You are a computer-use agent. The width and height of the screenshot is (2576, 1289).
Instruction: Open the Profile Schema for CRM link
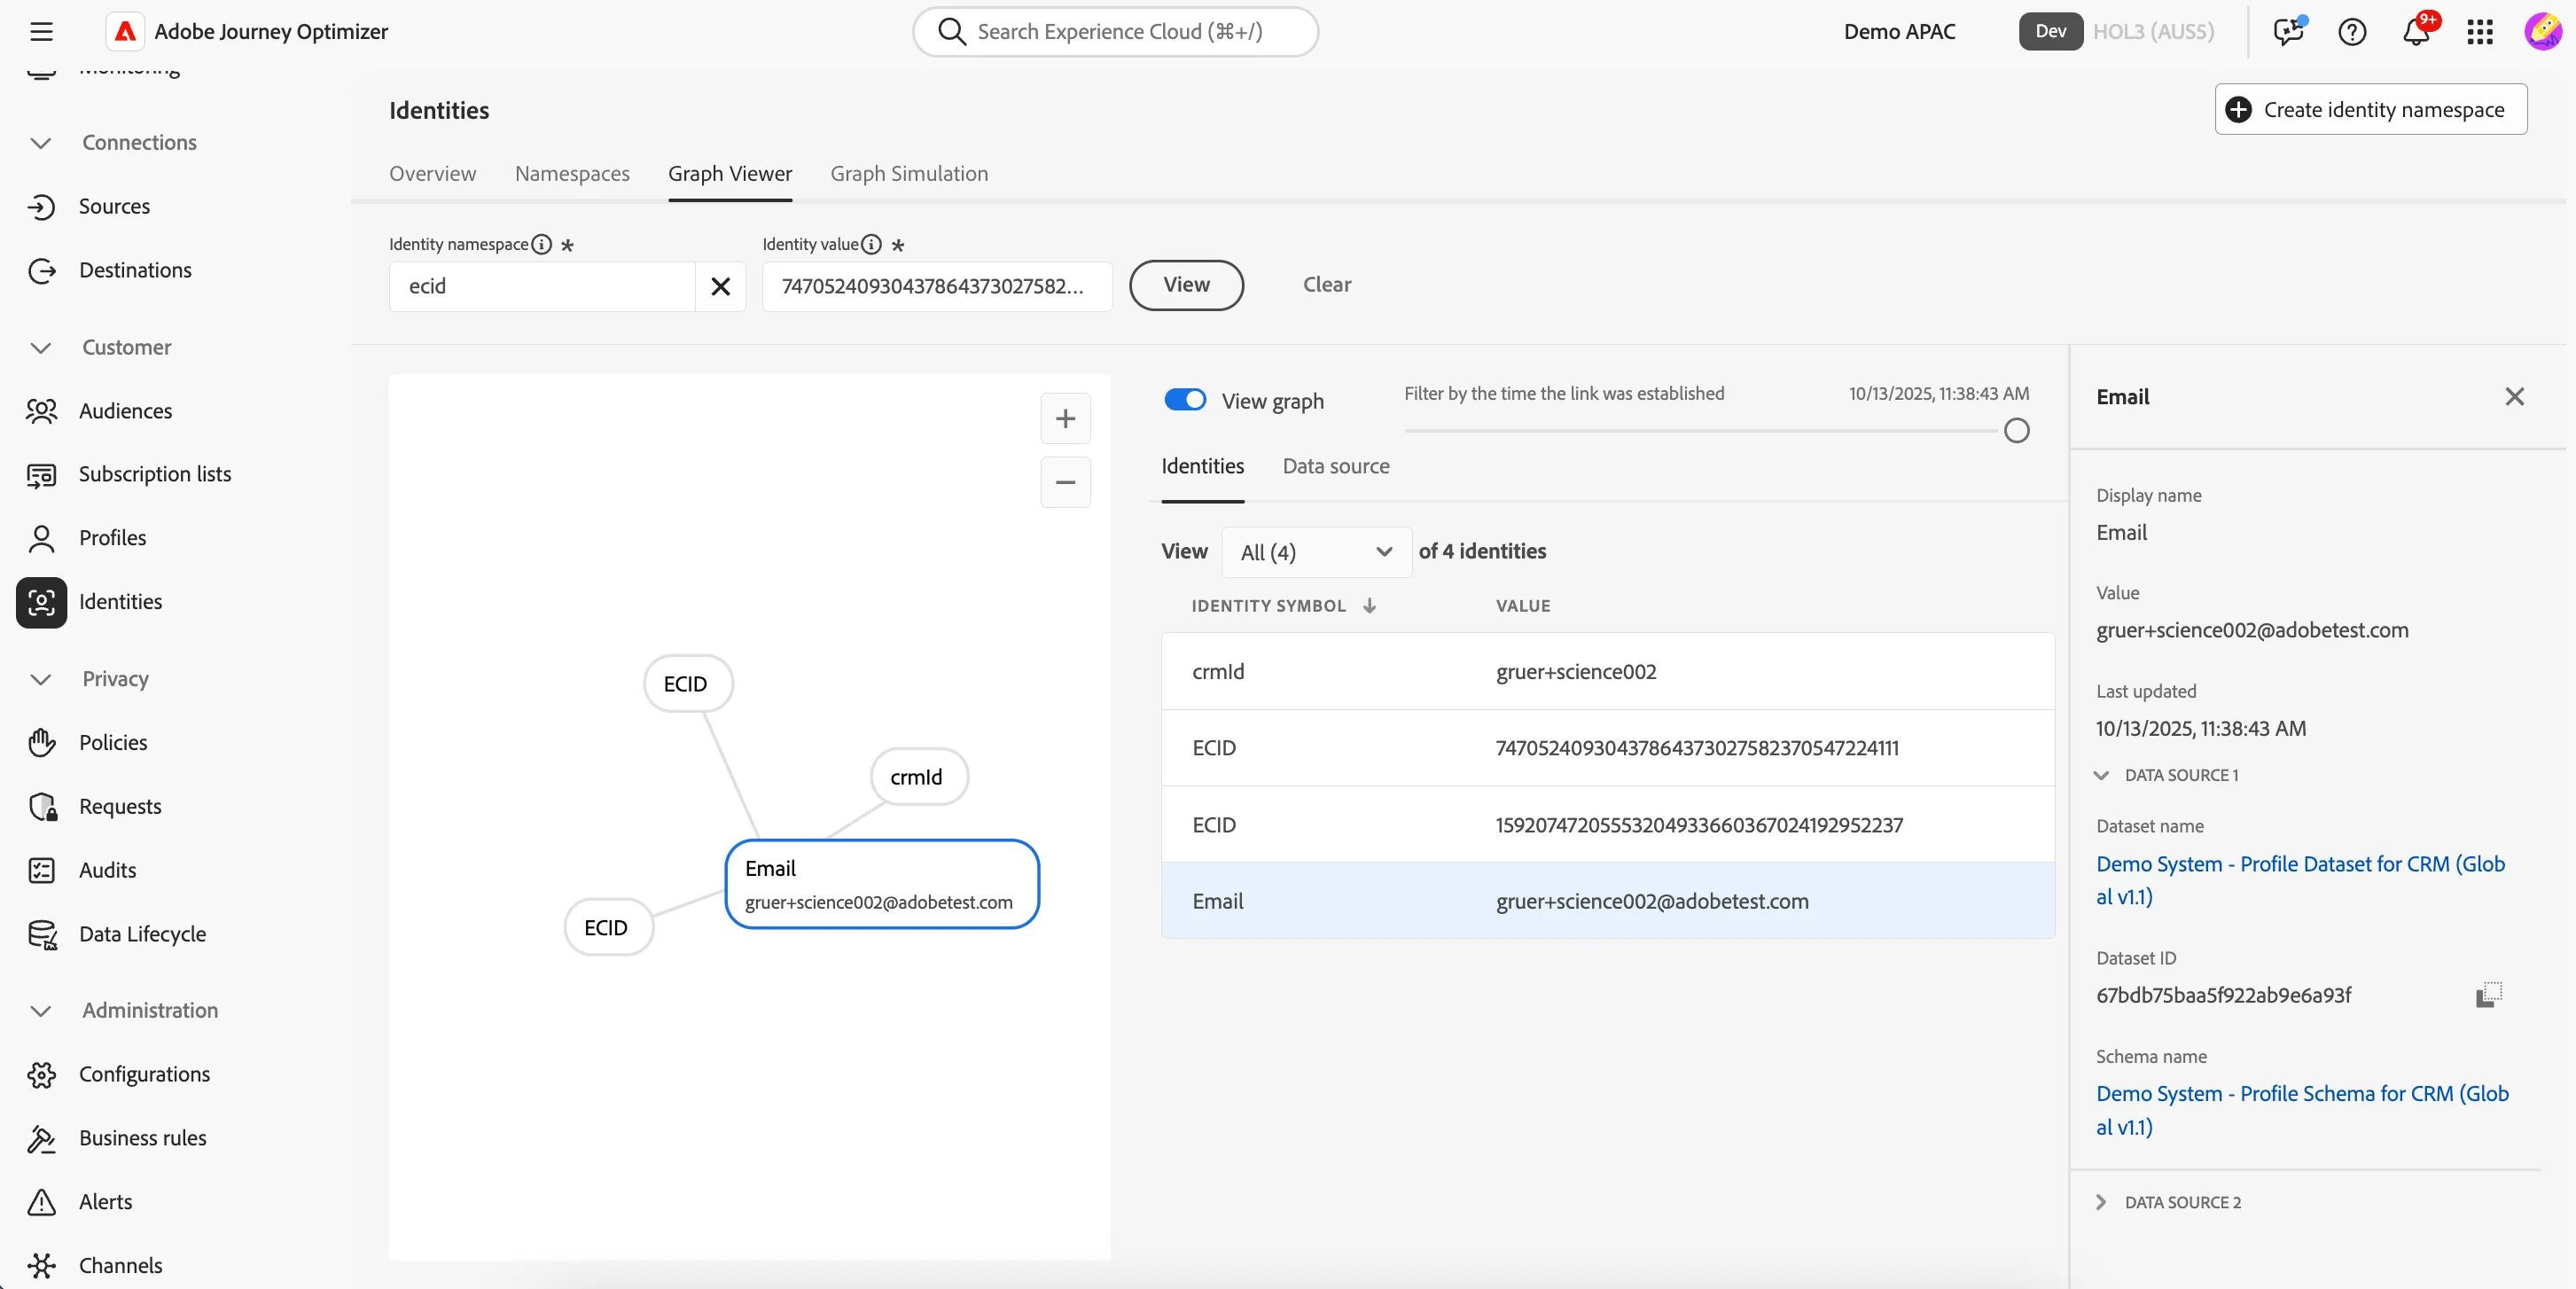click(x=2302, y=1111)
